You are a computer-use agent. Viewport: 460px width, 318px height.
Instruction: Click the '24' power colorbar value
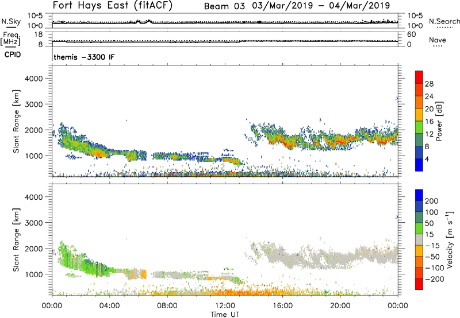click(x=429, y=96)
